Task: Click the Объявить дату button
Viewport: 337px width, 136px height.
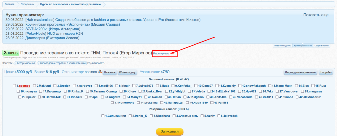Action: (x=127, y=72)
